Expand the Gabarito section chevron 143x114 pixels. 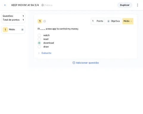coord(39,53)
